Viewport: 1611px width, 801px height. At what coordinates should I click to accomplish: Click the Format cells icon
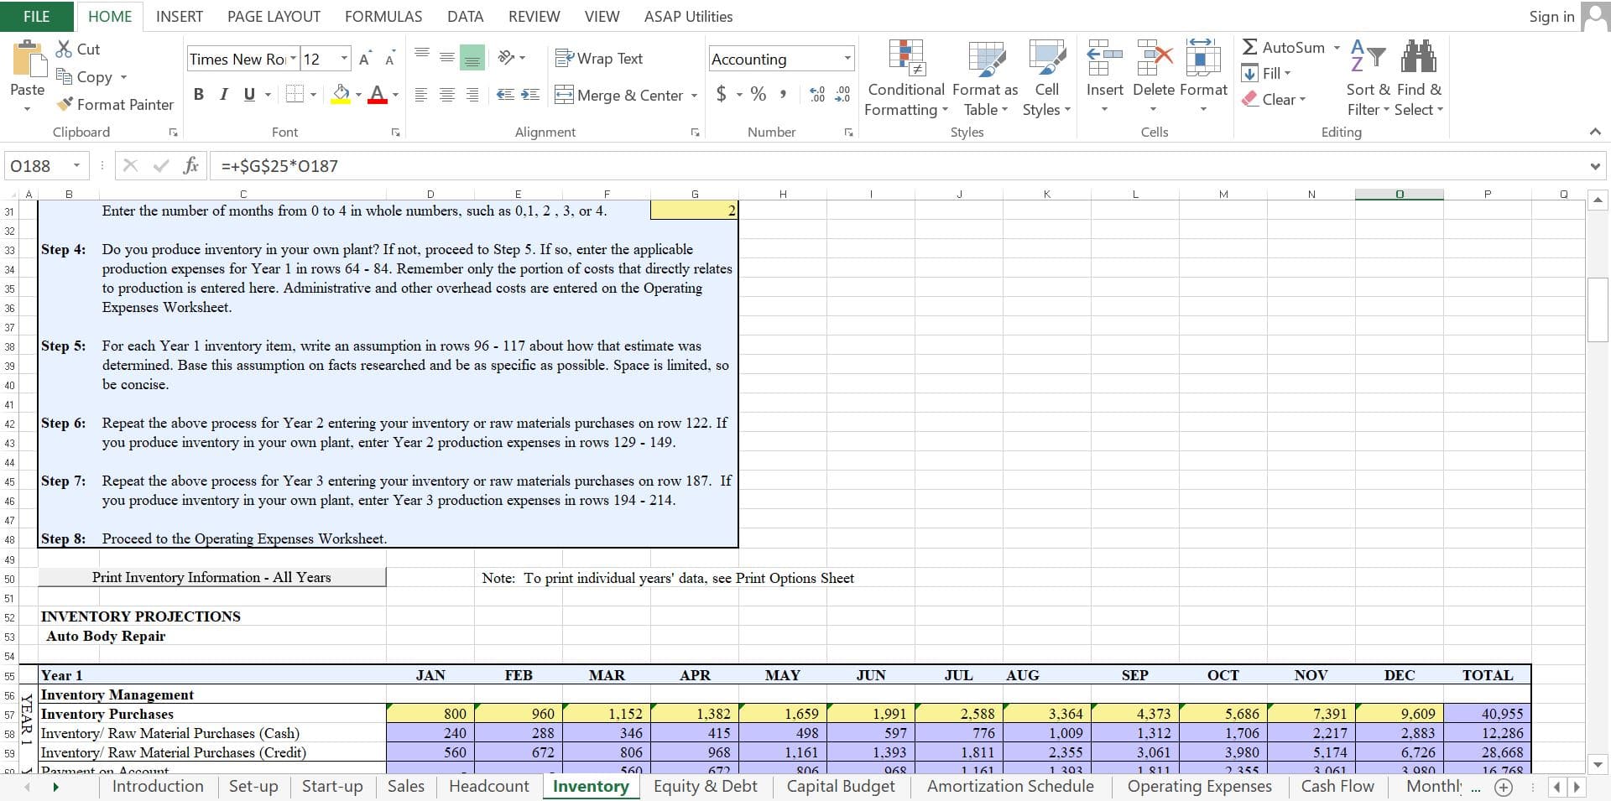pos(1203,57)
